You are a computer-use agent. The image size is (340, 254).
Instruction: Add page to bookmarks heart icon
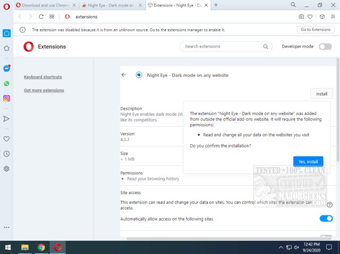pyautogui.click(x=310, y=16)
